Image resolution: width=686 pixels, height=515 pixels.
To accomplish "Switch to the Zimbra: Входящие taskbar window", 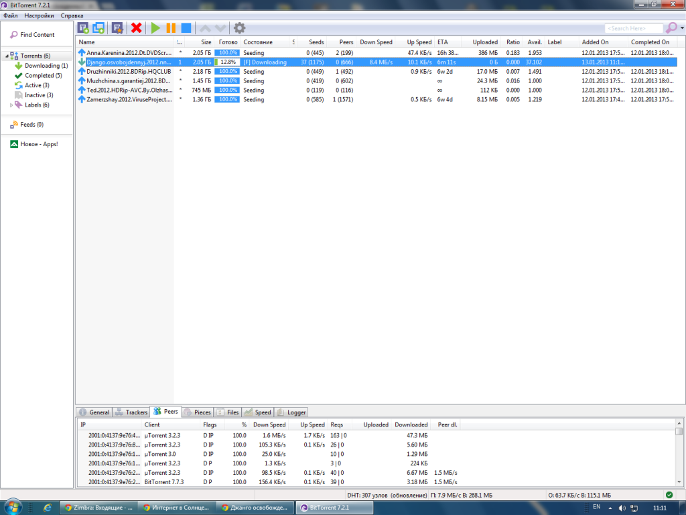I will coord(98,508).
